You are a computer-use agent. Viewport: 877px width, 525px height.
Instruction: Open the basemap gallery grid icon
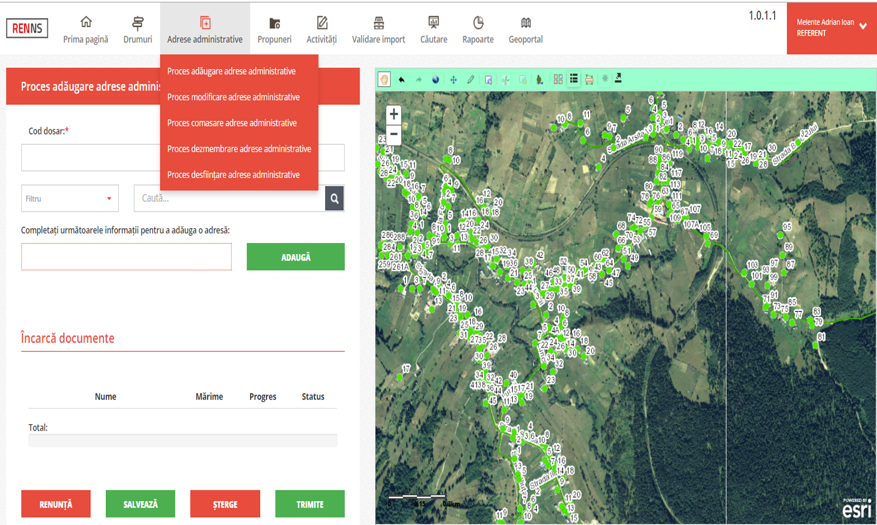[558, 80]
